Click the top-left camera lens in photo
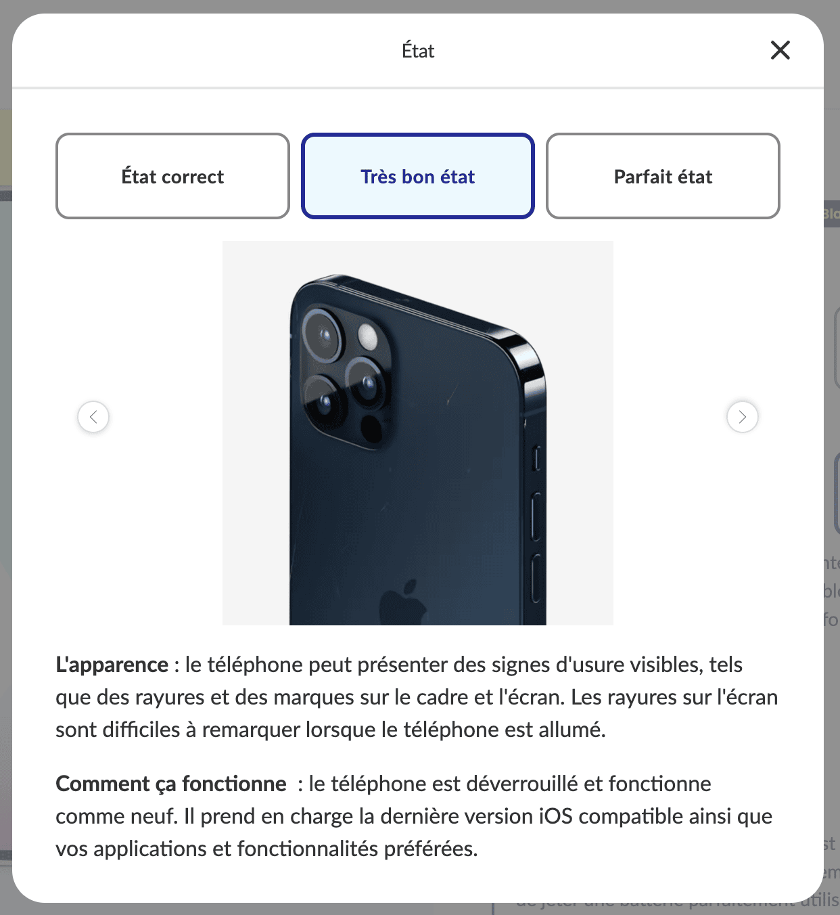This screenshot has height=915, width=840. pyautogui.click(x=324, y=336)
